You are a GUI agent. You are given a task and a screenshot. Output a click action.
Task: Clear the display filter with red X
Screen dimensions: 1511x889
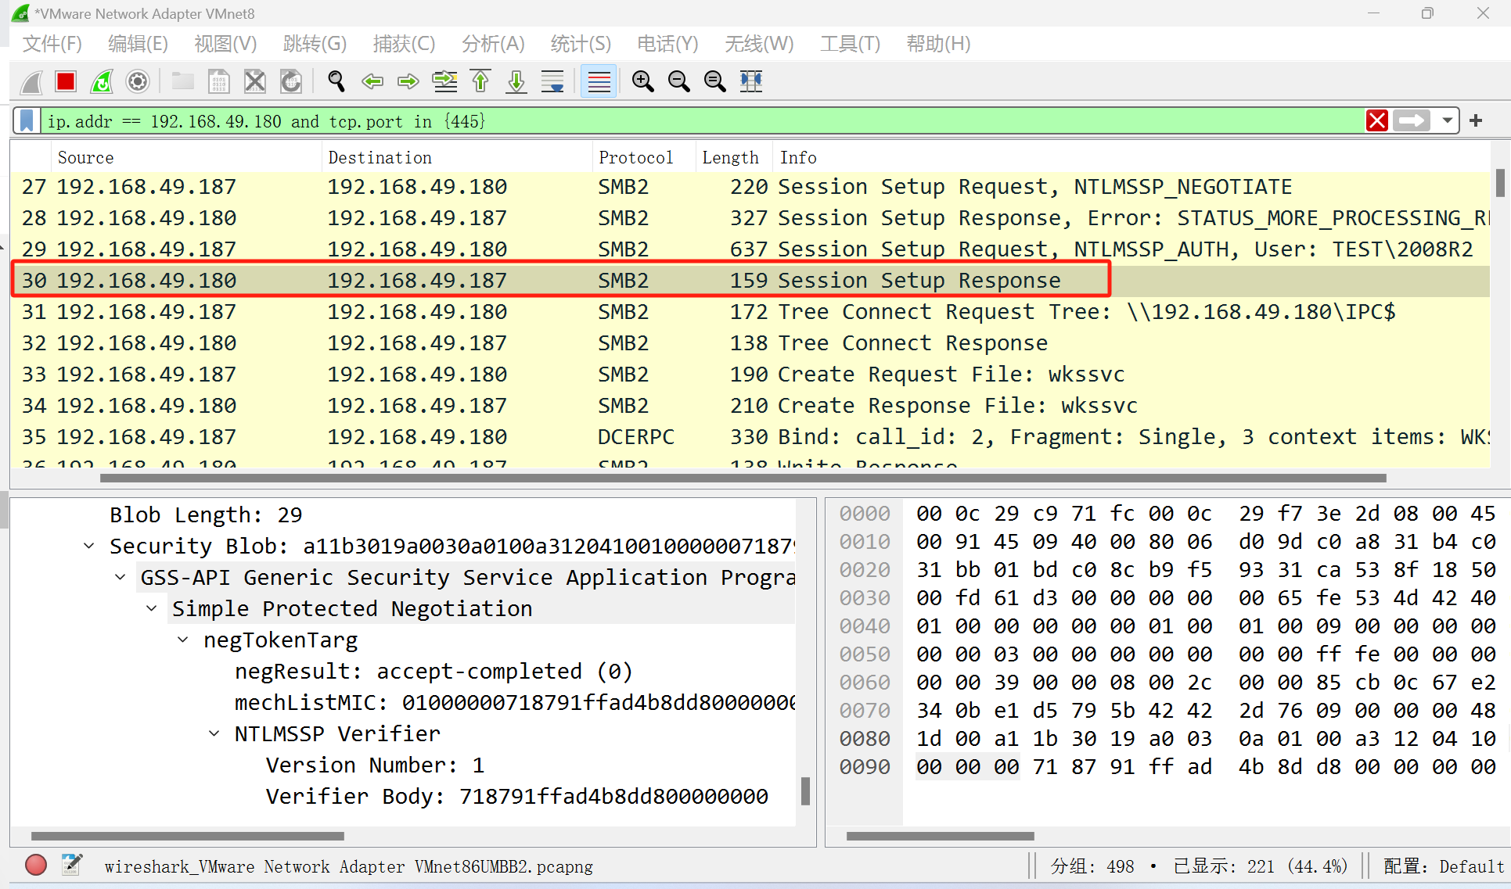(1377, 121)
